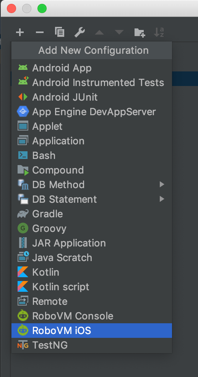
Task: Select the Gradle configuration type
Action: tap(92, 214)
